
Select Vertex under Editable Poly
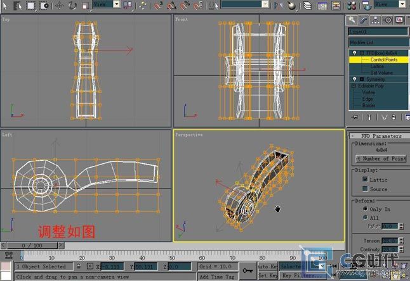(x=369, y=92)
